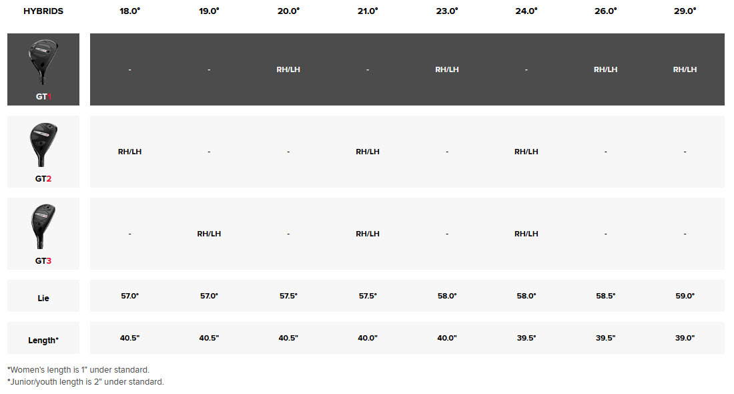
Task: Click the 23.0° loft column header
Action: pyautogui.click(x=446, y=11)
